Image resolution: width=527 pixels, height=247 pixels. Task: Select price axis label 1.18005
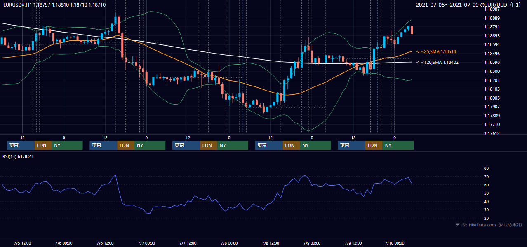pyautogui.click(x=492, y=98)
